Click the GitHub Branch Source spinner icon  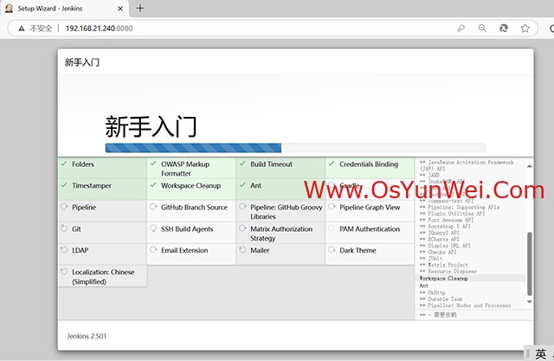153,207
